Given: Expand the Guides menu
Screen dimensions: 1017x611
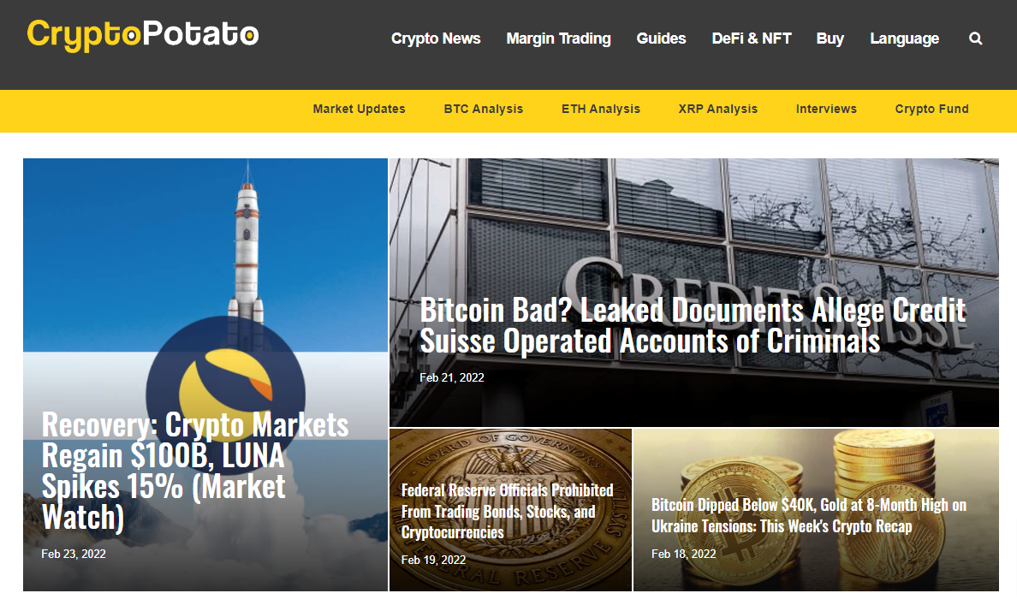Looking at the screenshot, I should (x=661, y=39).
